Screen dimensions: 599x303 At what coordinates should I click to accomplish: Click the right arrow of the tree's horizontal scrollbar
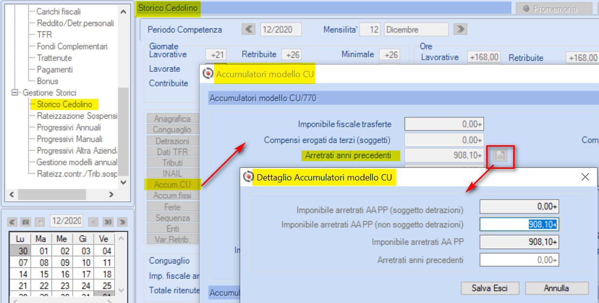click(111, 194)
